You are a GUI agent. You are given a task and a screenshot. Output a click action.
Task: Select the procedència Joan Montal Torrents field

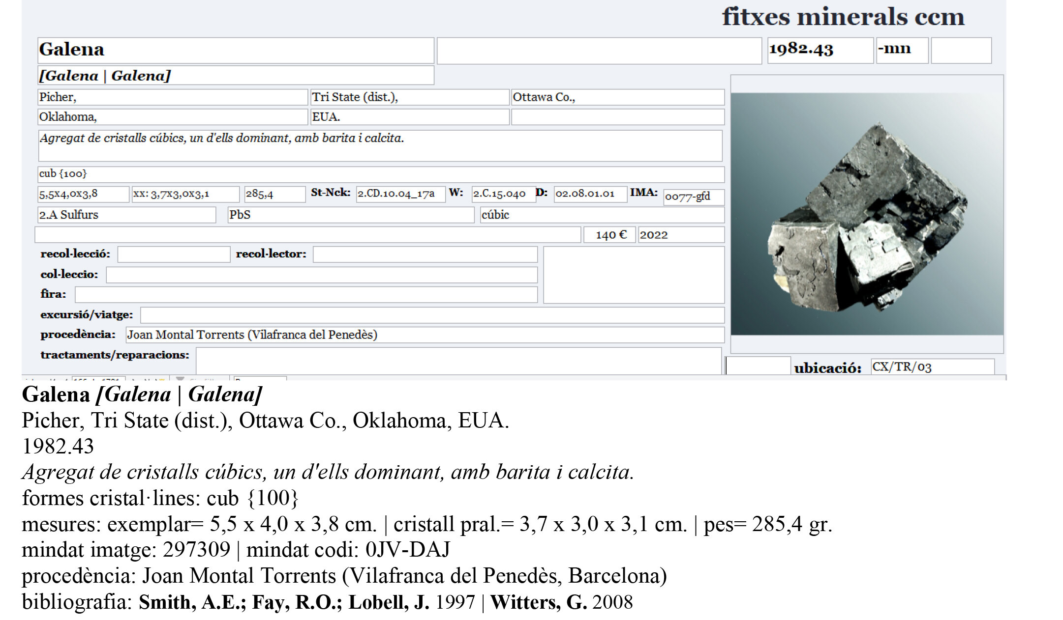[423, 335]
